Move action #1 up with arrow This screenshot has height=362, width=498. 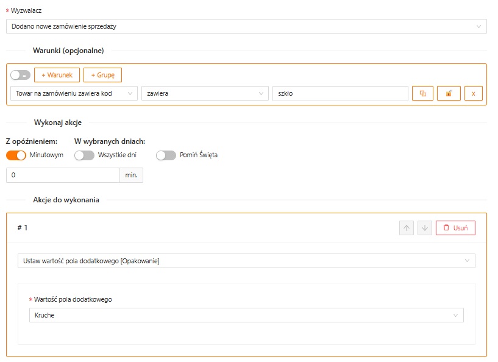coord(407,228)
